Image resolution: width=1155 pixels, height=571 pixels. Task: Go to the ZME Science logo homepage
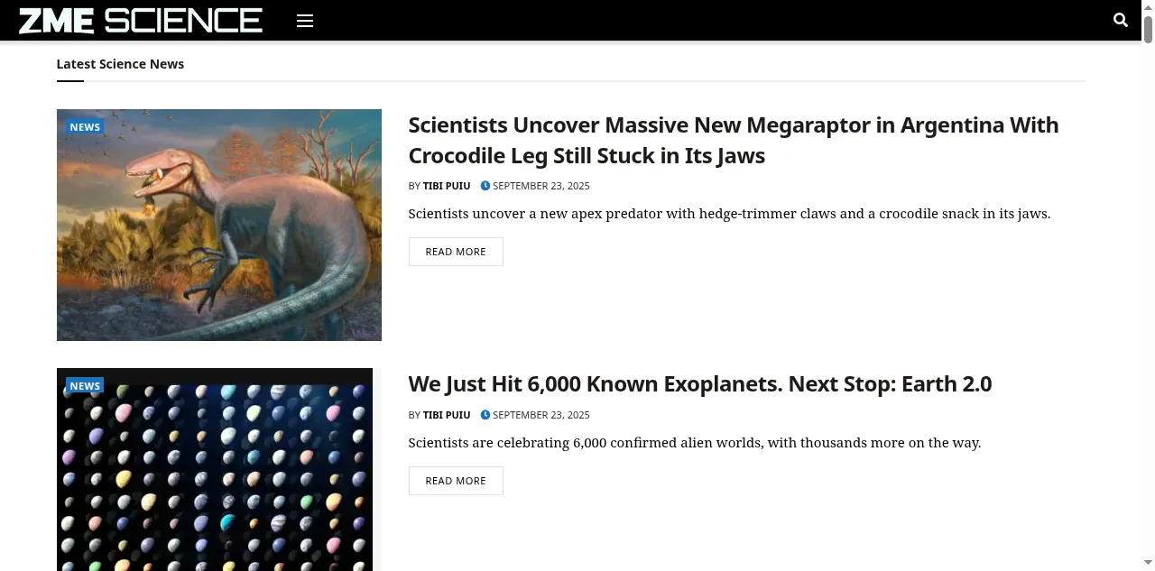[x=141, y=20]
